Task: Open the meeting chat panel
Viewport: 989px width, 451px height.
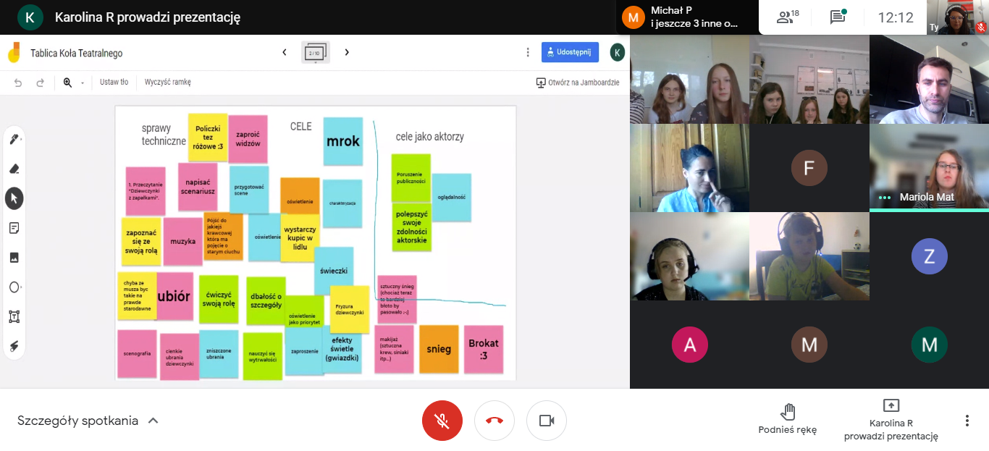Action: (x=838, y=17)
